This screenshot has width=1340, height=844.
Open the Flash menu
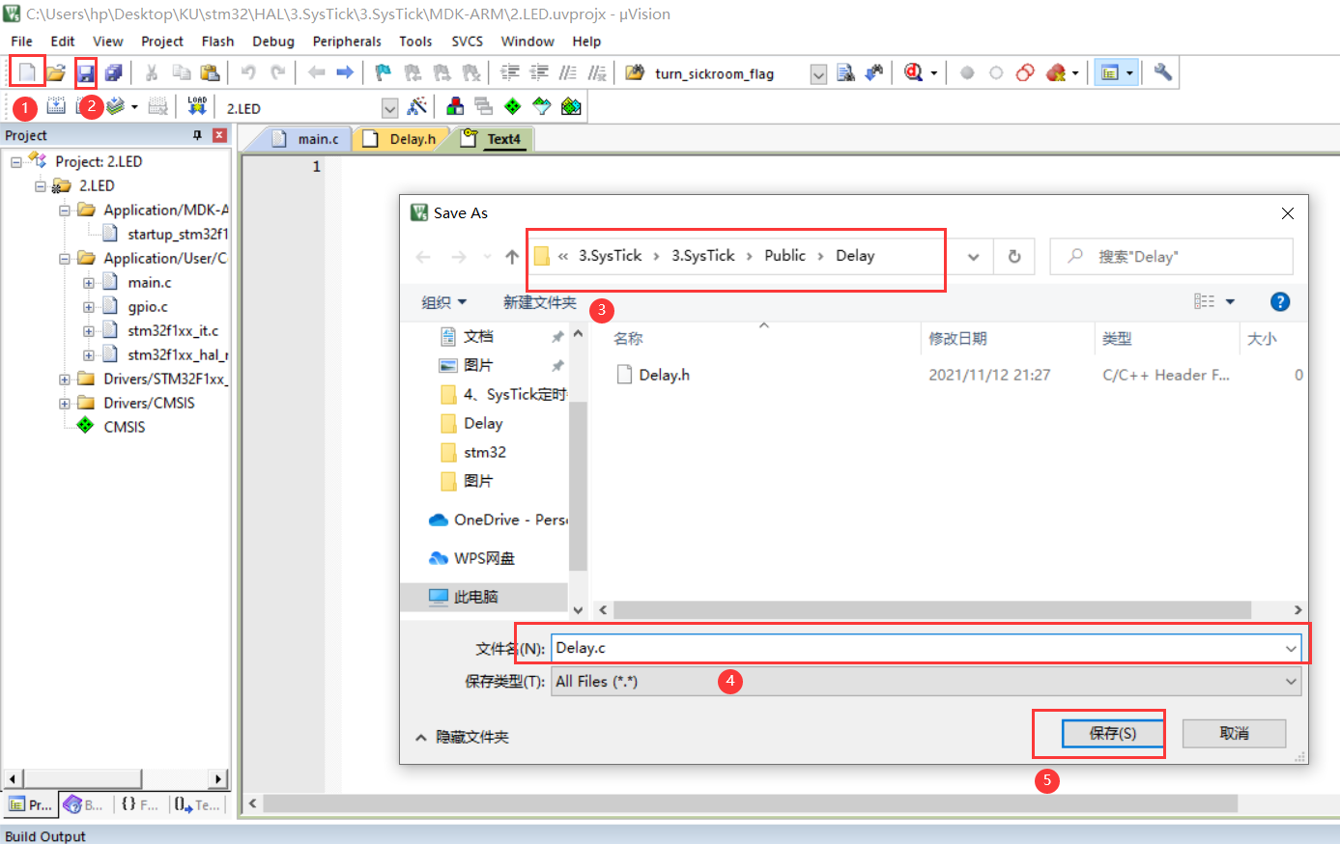[x=217, y=42]
